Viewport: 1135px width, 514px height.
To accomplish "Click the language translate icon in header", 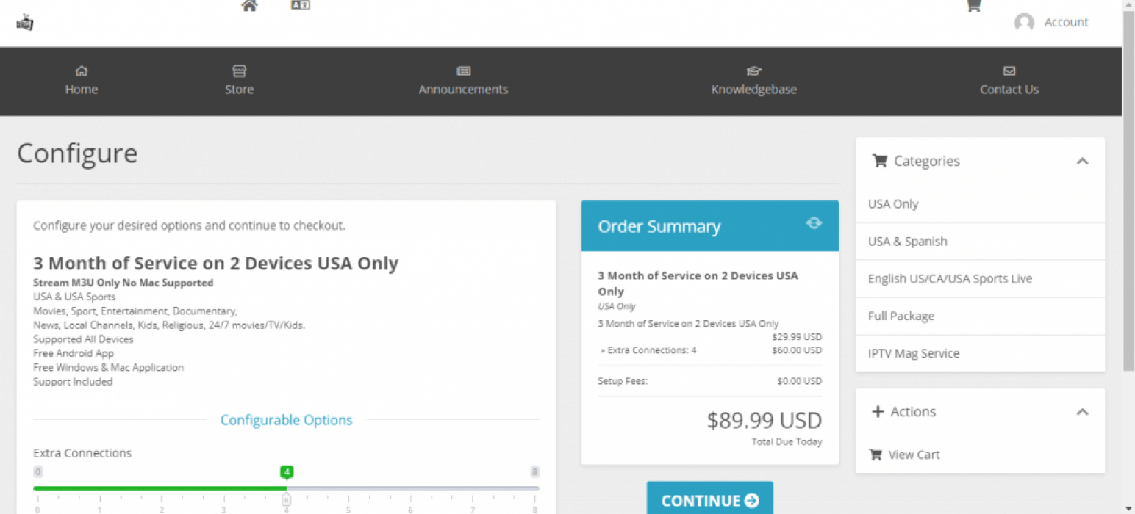I will point(301,5).
